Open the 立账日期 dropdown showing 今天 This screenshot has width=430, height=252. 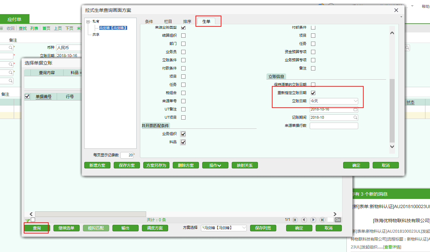[355, 101]
